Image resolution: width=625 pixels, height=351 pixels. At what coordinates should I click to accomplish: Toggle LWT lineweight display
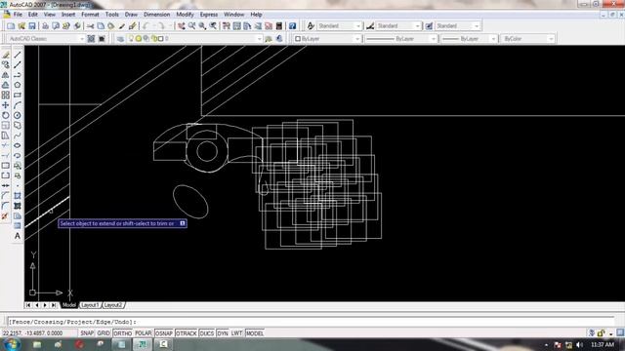pyautogui.click(x=236, y=333)
